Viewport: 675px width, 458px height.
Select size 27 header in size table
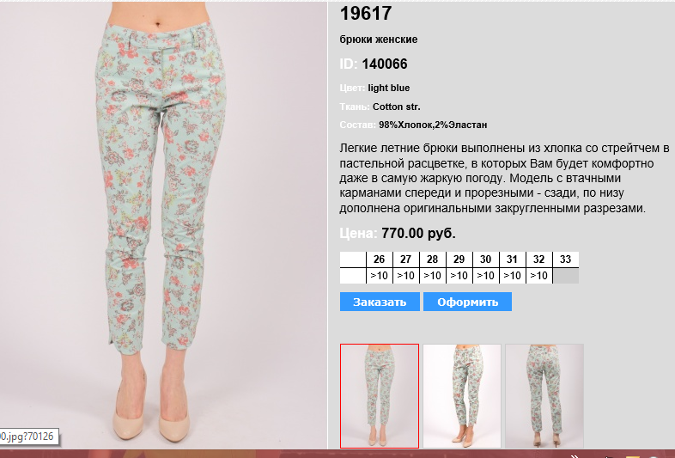(406, 260)
